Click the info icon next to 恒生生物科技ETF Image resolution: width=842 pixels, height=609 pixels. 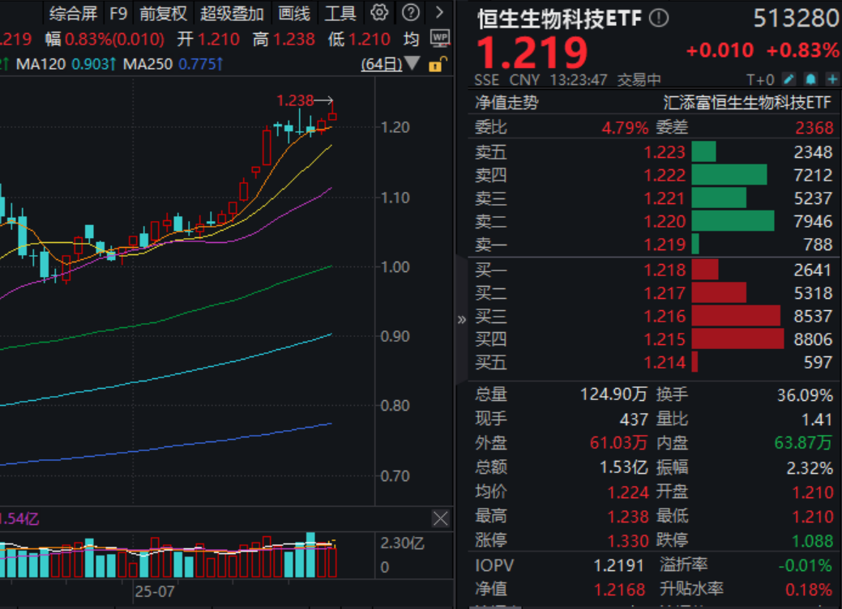coord(660,17)
